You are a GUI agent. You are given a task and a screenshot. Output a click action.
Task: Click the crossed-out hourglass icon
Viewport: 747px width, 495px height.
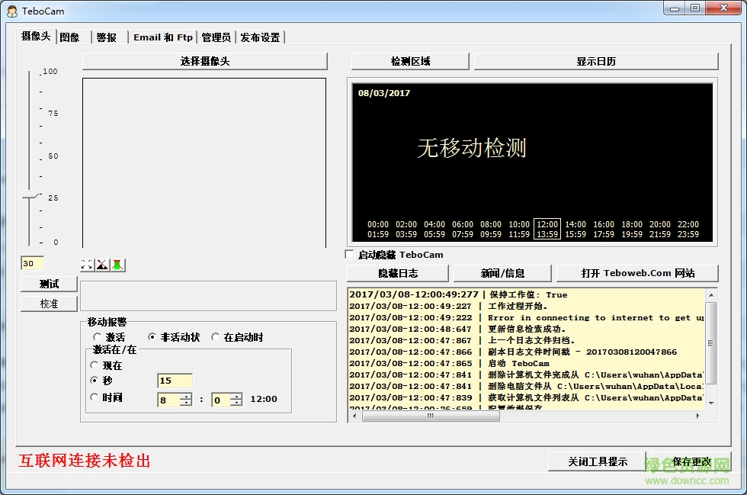pos(117,264)
